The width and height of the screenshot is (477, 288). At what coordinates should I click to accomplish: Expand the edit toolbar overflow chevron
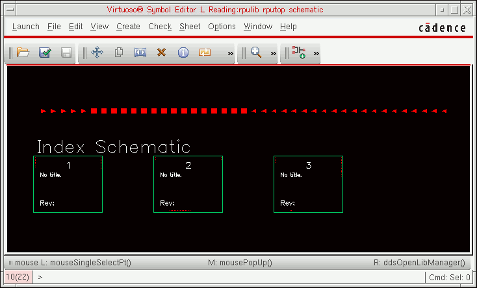coord(231,54)
